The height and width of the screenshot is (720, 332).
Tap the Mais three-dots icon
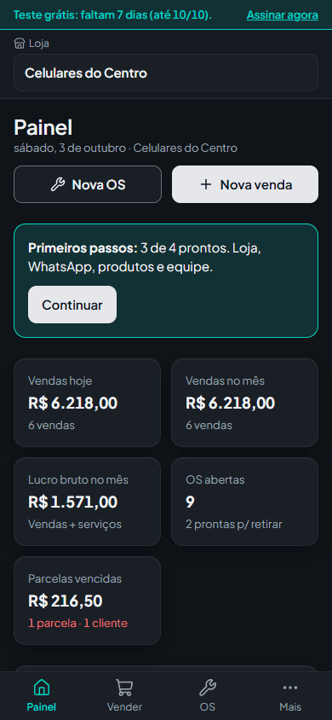click(290, 688)
